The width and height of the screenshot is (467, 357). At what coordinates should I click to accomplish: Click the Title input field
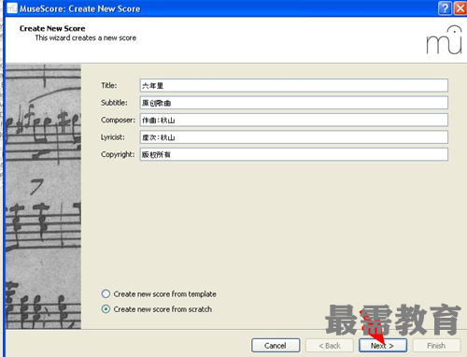294,85
